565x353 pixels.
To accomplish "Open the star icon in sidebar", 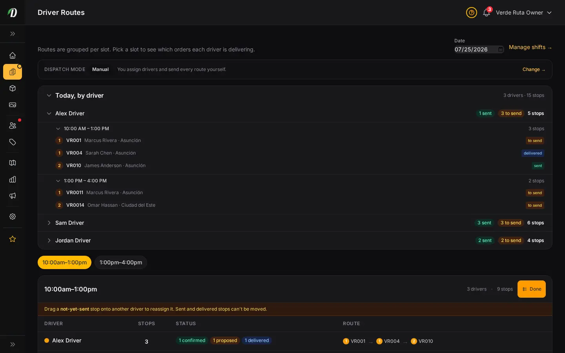I will pos(13,239).
